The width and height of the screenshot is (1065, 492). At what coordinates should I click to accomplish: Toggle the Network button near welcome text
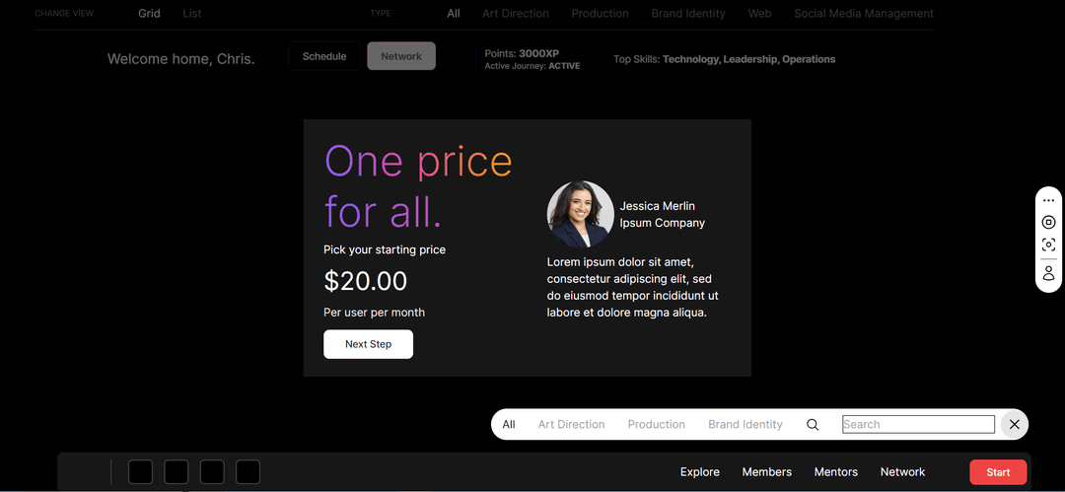click(x=401, y=56)
